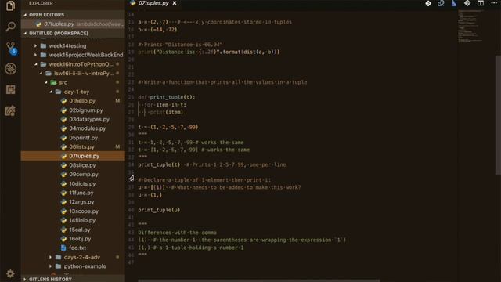Viewport: 501px width, 282px height.
Task: Switch to the 07tuples.py editor tab
Action: [x=153, y=3]
